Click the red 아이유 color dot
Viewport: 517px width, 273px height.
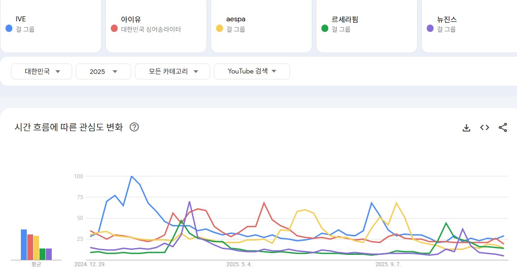(114, 29)
